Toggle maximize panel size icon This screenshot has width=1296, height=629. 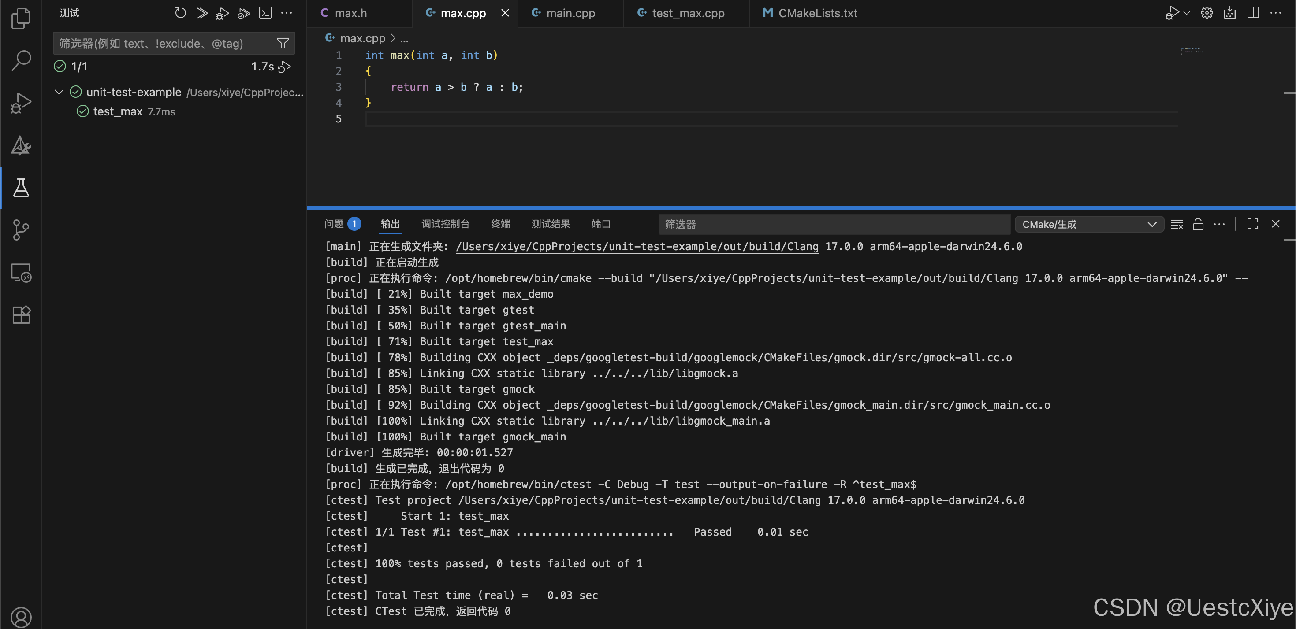click(x=1252, y=224)
